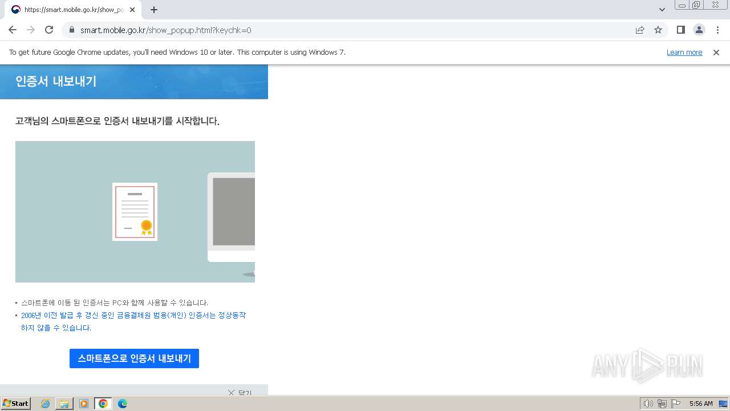Open the side panel icon

click(680, 30)
